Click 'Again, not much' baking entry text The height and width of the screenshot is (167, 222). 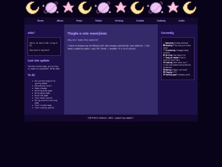tap(180, 70)
